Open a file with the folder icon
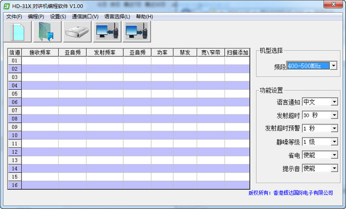Screen dimensions: 346x209 pyautogui.click(x=47, y=32)
